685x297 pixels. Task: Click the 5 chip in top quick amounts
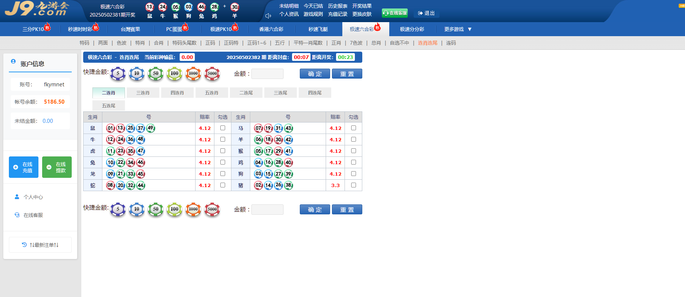[x=118, y=73]
